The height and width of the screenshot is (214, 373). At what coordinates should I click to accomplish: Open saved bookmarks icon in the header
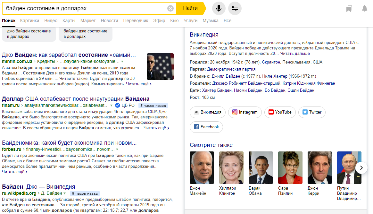point(349,9)
